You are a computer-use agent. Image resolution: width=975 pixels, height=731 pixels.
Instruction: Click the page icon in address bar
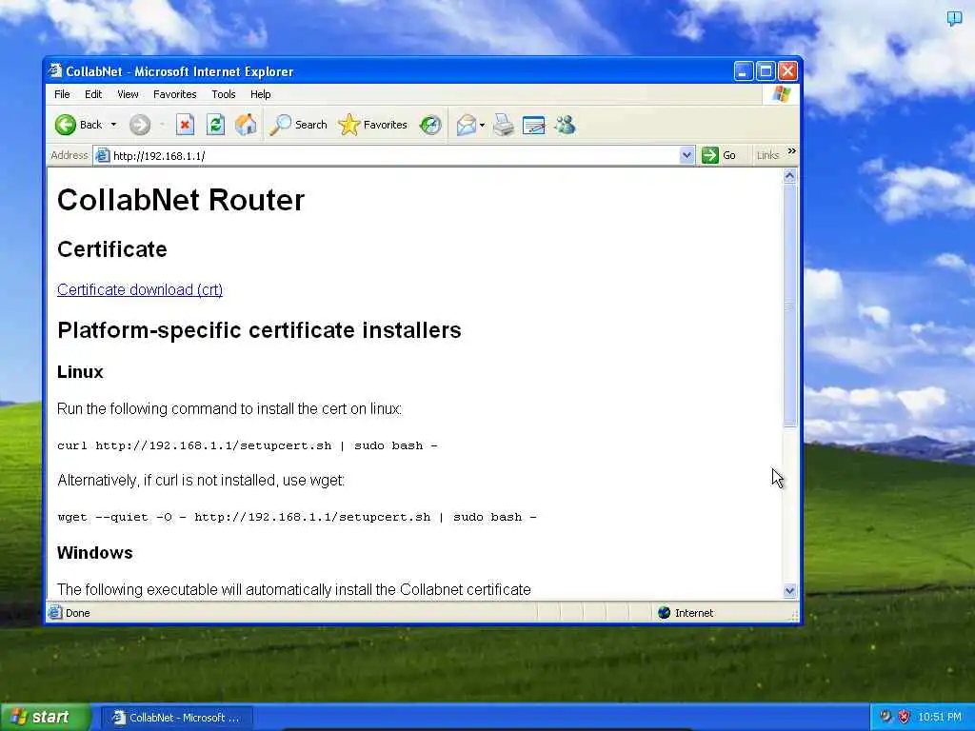(x=102, y=155)
